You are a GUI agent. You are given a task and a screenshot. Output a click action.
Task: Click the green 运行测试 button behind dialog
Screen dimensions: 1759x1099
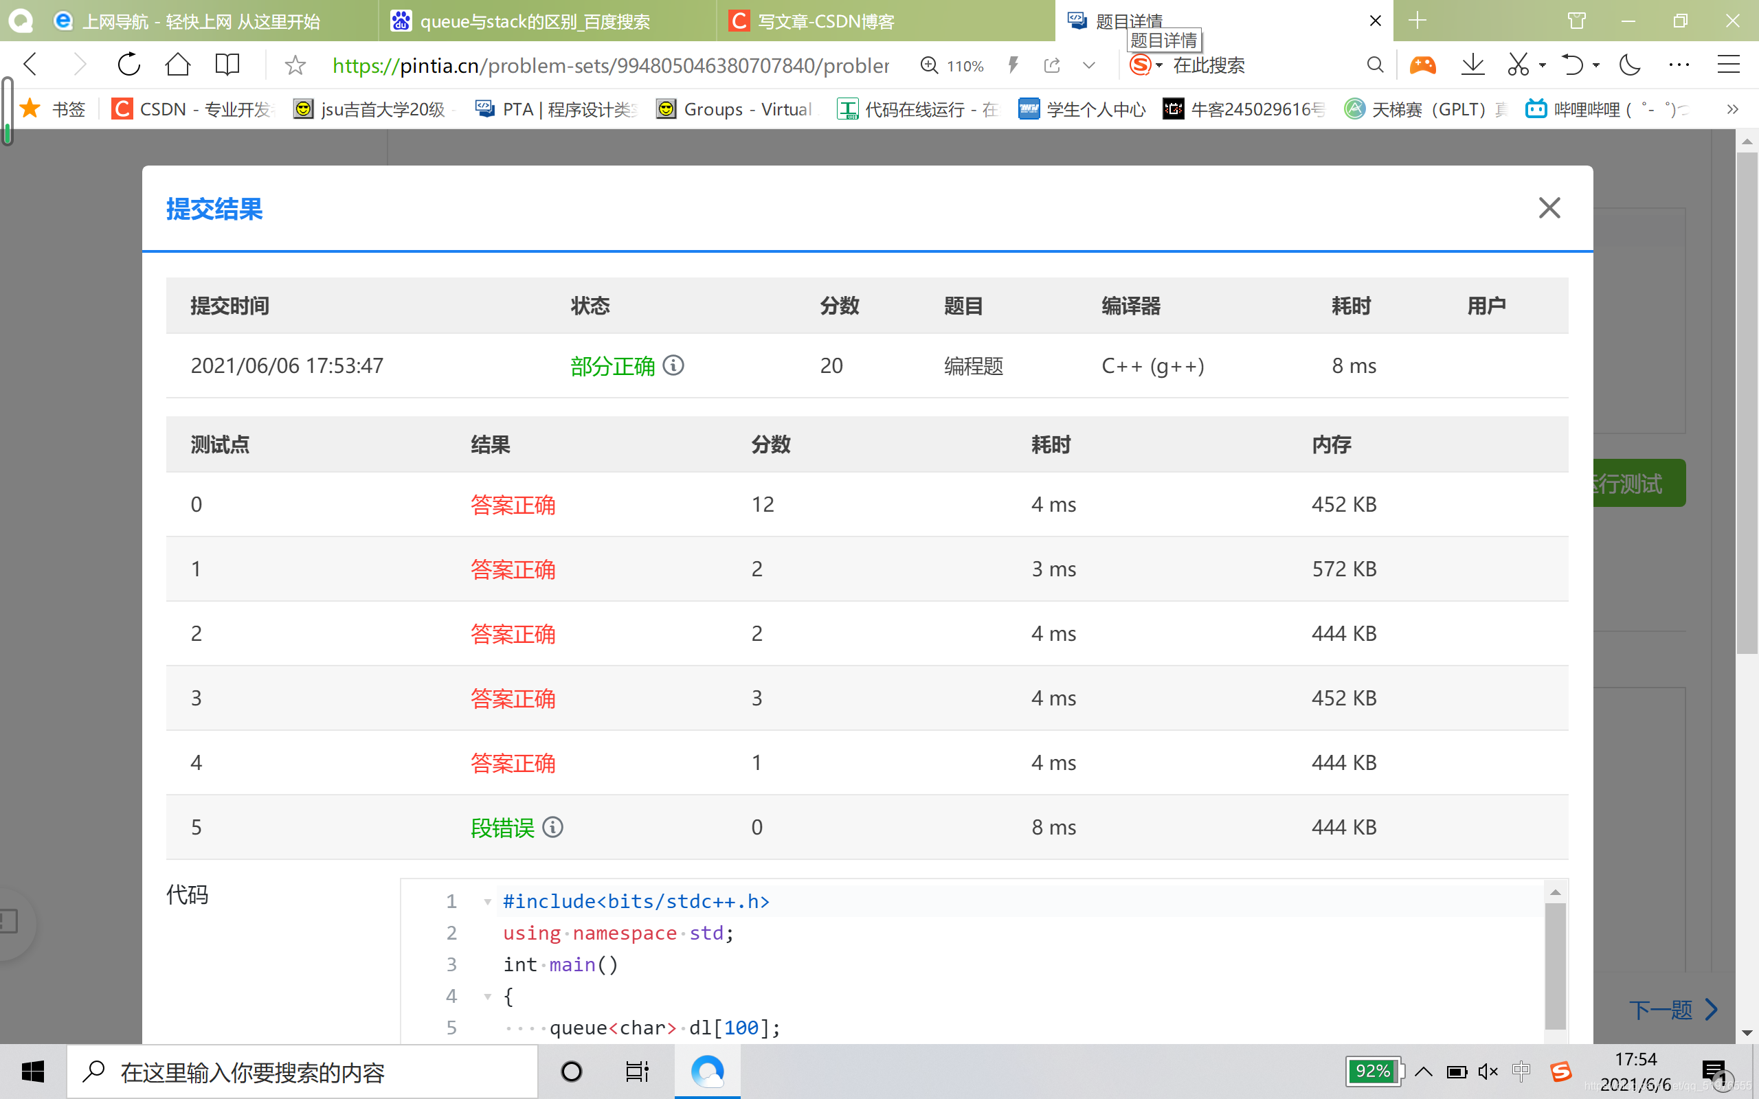(x=1640, y=483)
